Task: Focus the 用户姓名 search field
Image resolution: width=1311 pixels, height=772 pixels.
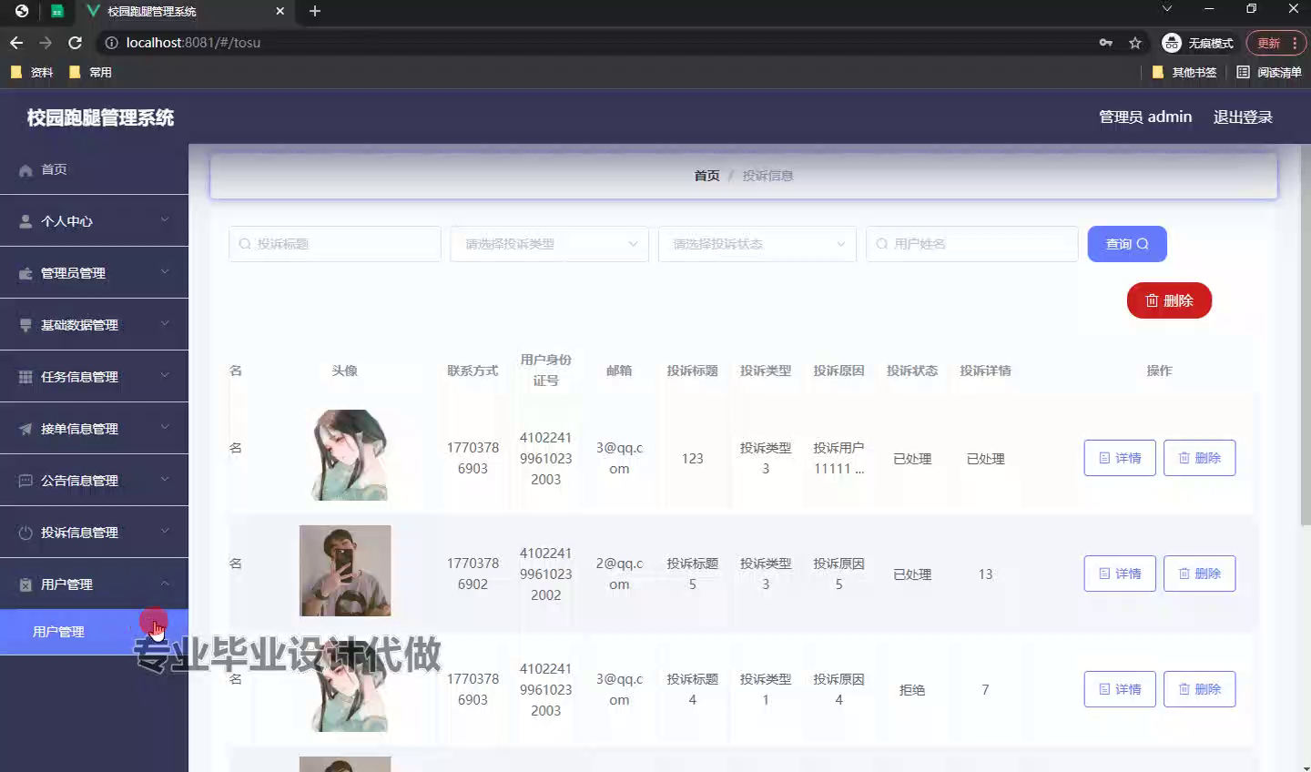Action: 972,244
